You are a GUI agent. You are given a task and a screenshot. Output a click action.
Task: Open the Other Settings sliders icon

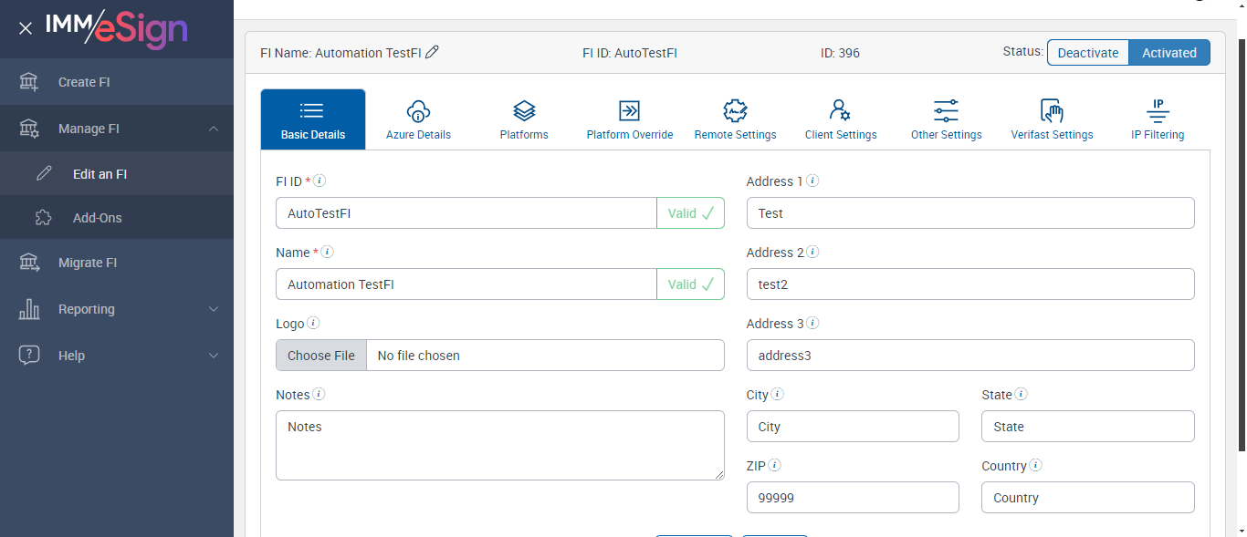946,111
